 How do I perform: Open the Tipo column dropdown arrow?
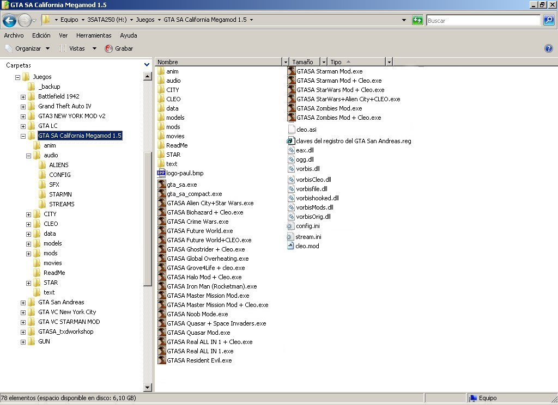(389, 62)
